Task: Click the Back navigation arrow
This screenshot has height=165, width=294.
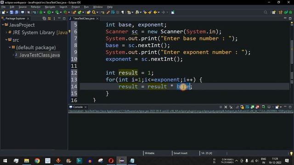Action: click(x=155, y=12)
